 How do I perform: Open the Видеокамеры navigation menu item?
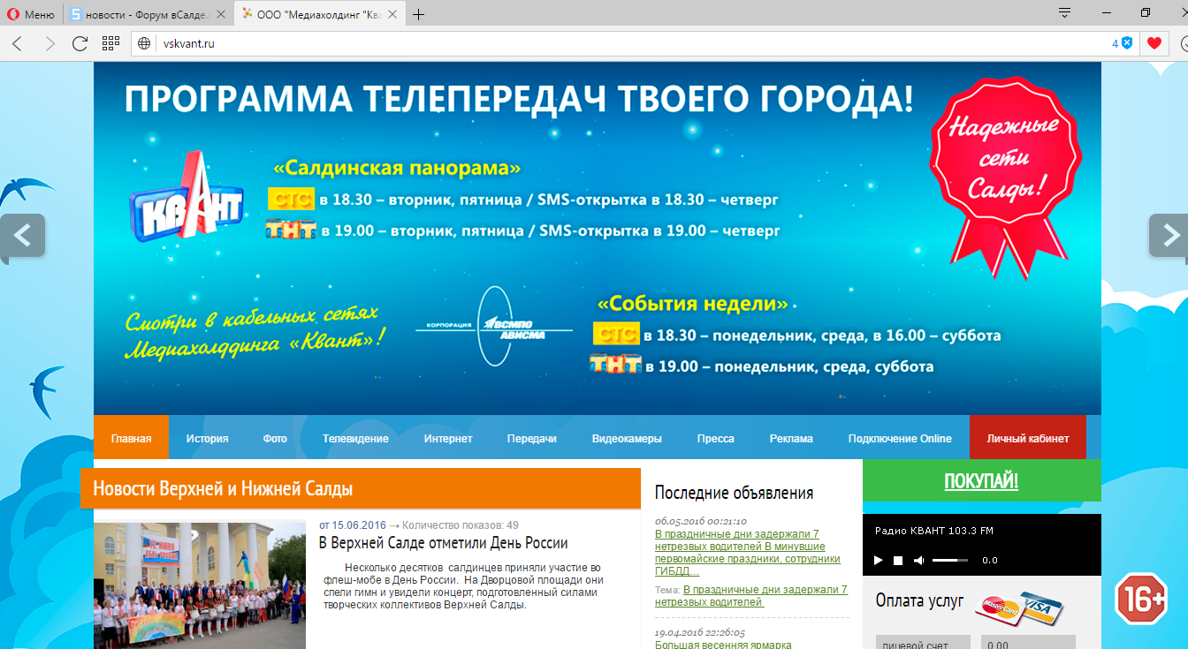click(x=627, y=438)
